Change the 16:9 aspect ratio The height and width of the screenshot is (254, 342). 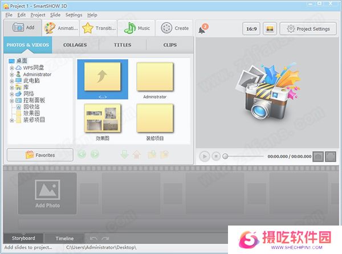(251, 28)
